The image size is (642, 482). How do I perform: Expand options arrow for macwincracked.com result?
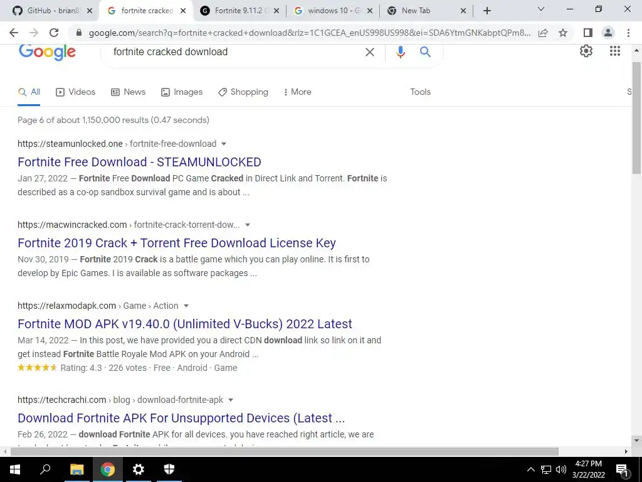pyautogui.click(x=247, y=225)
